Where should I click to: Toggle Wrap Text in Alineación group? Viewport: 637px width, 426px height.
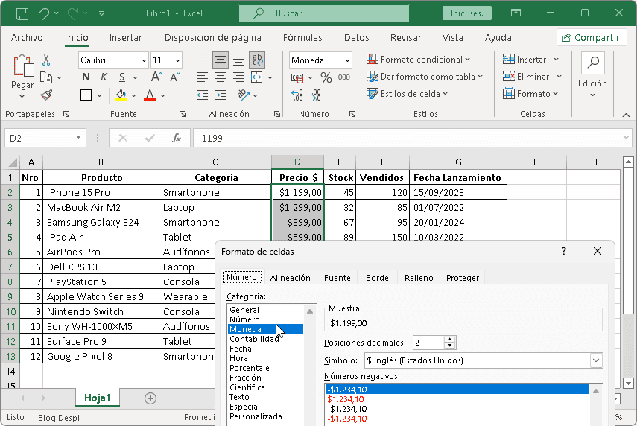click(x=257, y=60)
